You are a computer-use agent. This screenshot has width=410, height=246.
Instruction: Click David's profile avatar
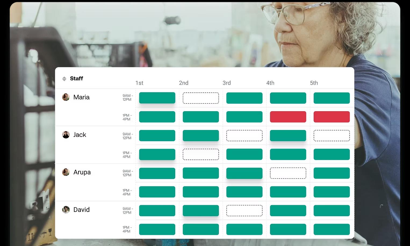pos(66,210)
